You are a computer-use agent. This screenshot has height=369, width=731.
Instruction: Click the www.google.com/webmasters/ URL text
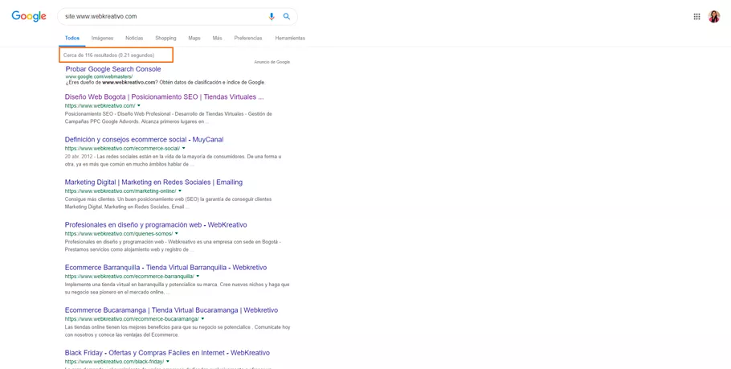[99, 76]
